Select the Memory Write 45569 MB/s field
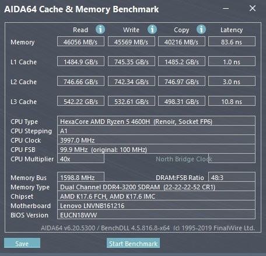Screen dimensions: 266x256 pos(131,41)
